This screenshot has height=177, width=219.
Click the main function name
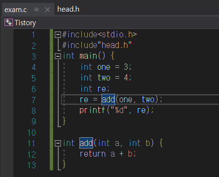(88, 56)
